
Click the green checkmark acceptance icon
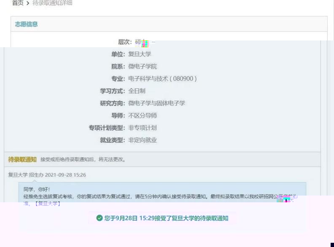tap(99, 218)
